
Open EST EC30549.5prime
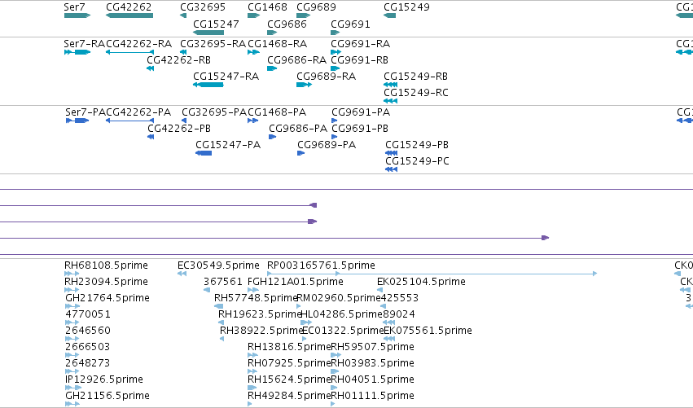click(218, 265)
